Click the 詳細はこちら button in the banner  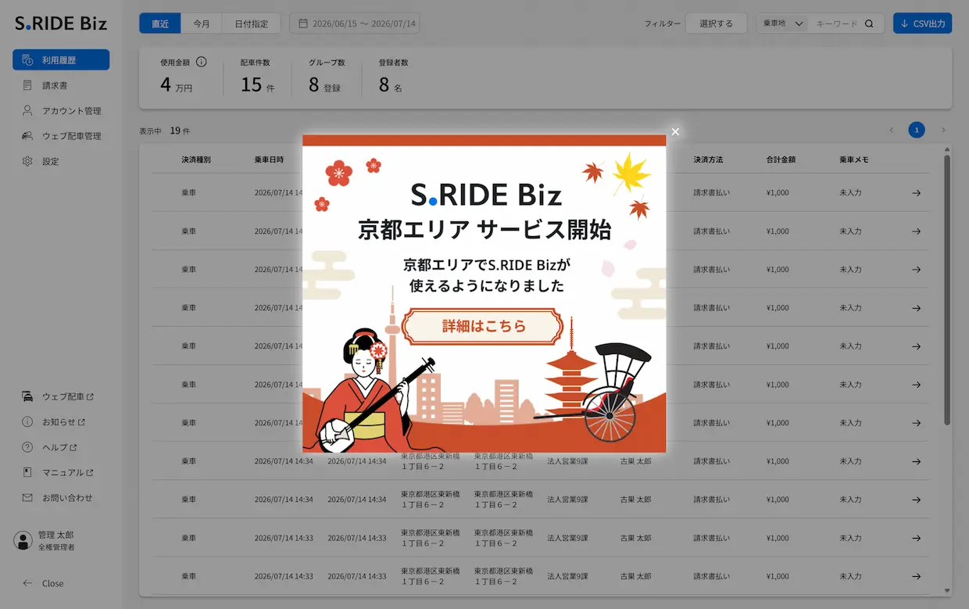click(x=483, y=326)
